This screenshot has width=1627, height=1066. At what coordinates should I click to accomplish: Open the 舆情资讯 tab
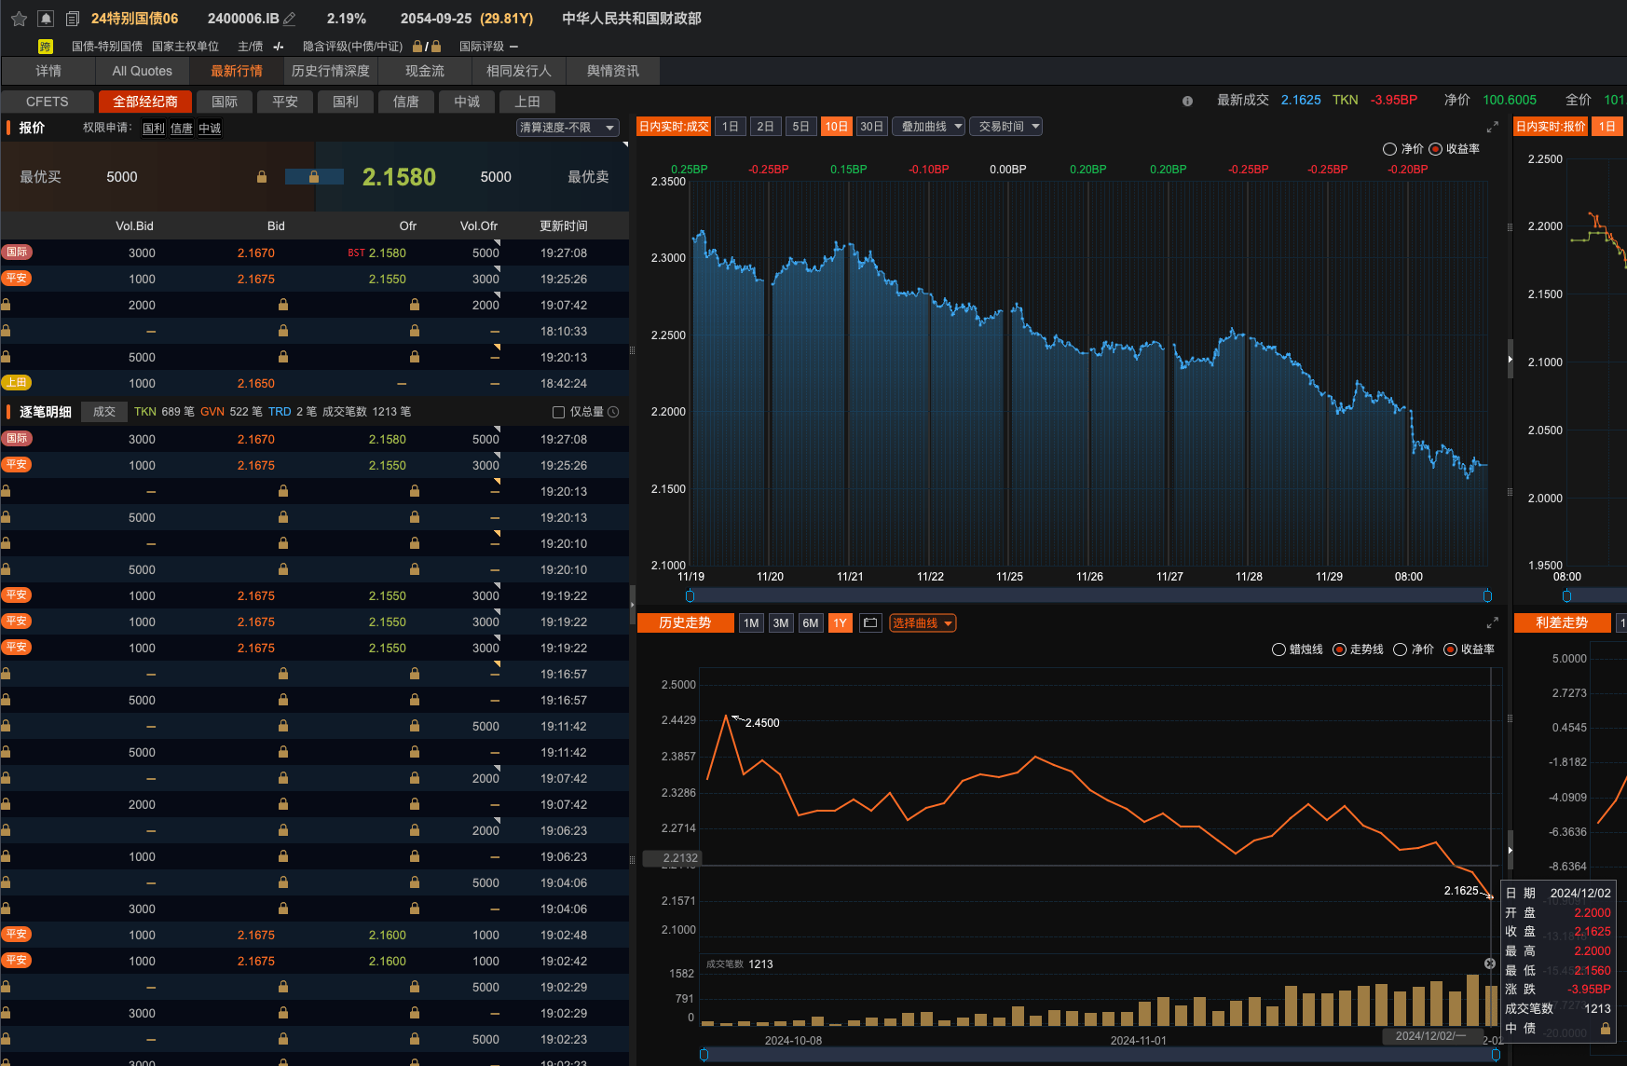[613, 71]
